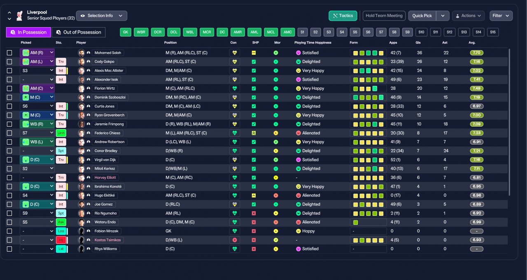Image resolution: width=527 pixels, height=280 pixels.
Task: Tick the checkbox for Mohamed Salah
Action: (9, 53)
